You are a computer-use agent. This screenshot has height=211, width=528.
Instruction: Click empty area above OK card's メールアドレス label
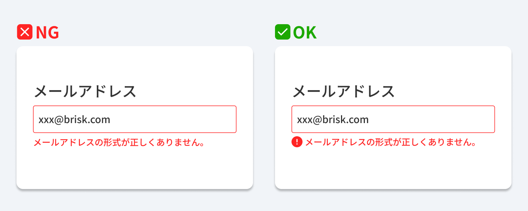[x=393, y=64]
